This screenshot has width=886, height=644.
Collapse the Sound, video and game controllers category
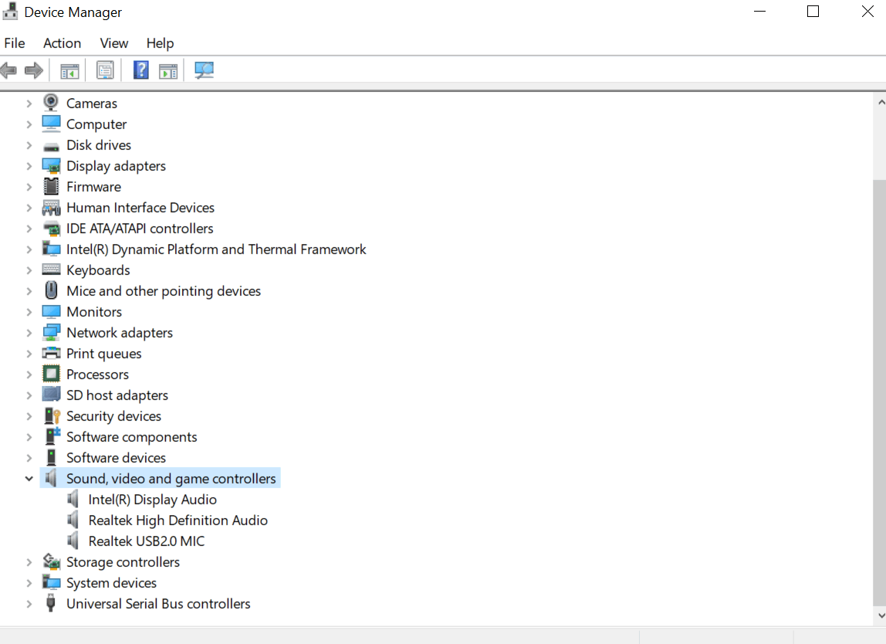29,478
